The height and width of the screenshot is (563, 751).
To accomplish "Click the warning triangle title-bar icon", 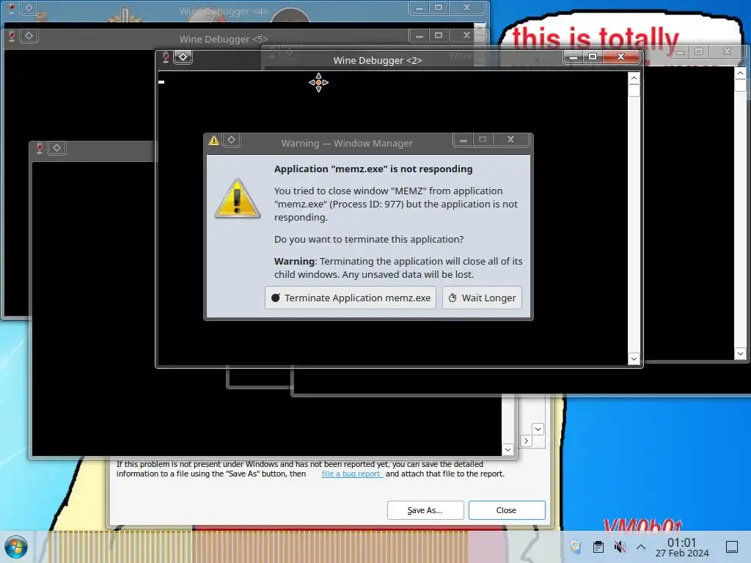I will (x=213, y=140).
